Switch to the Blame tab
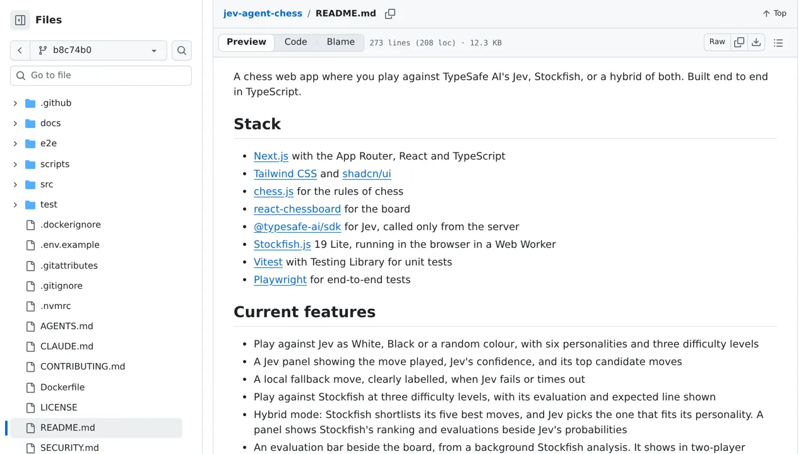The image size is (808, 454). pyautogui.click(x=341, y=42)
